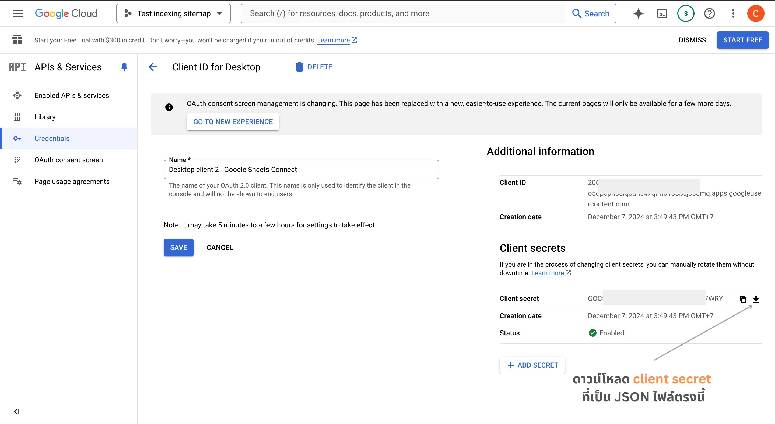Click the Client secrets heading
Screen dimensions: 775x424
coord(532,248)
